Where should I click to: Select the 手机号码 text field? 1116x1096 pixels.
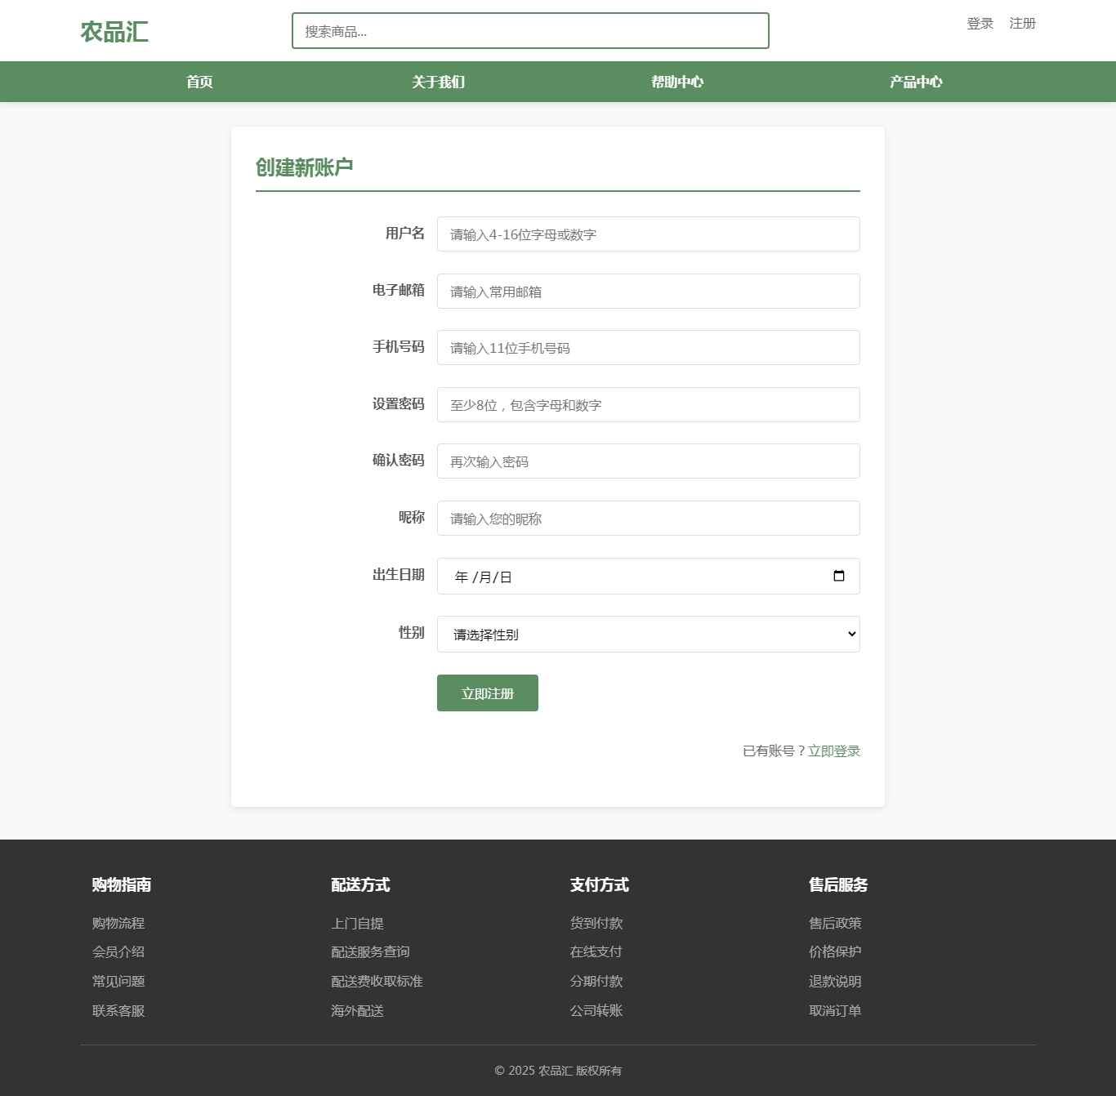coord(648,348)
